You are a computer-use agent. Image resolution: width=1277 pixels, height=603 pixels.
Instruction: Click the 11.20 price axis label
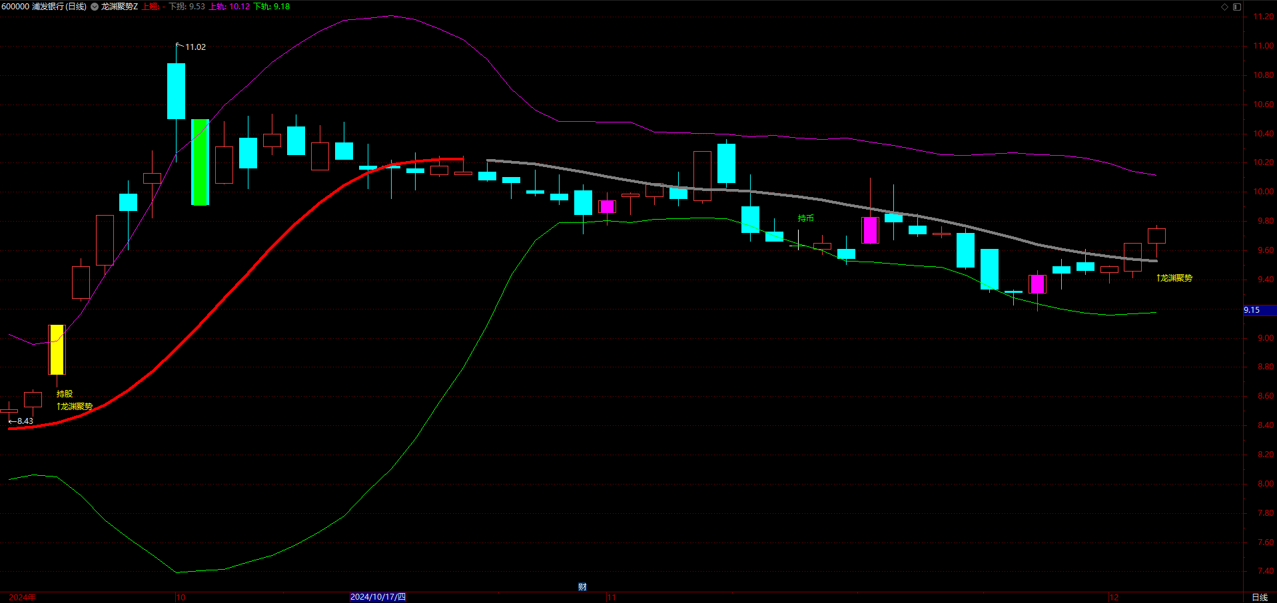[1263, 17]
